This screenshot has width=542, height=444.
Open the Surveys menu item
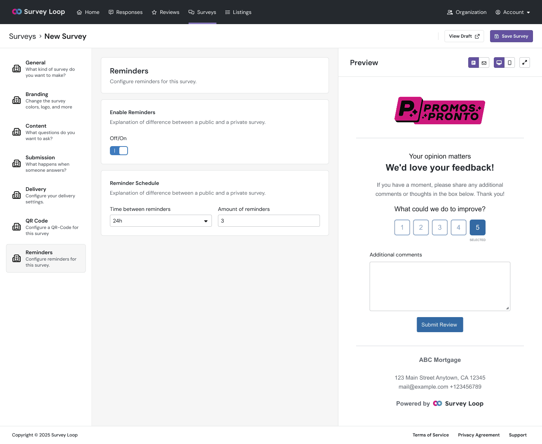click(x=202, y=12)
